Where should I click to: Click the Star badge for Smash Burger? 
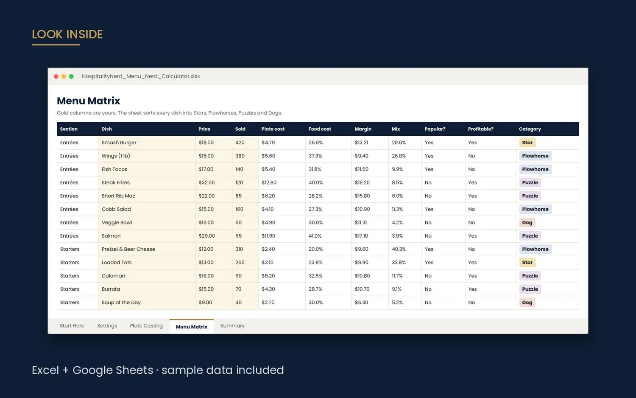click(x=527, y=143)
